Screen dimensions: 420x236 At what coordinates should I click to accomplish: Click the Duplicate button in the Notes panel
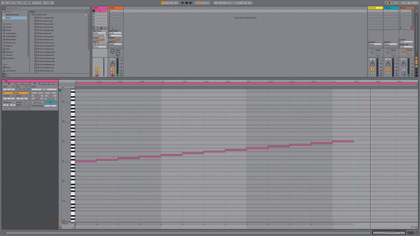tap(50, 98)
